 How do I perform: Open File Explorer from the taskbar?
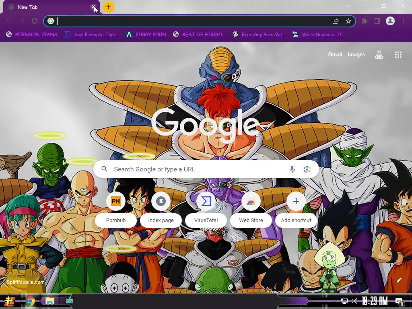pyautogui.click(x=49, y=301)
